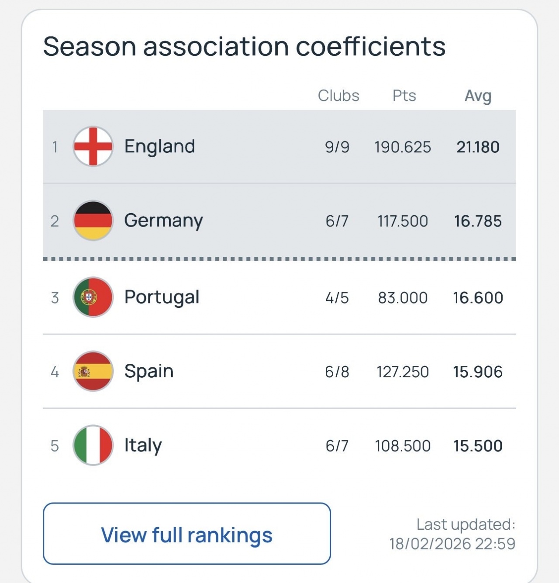Select the England row in the rankings
The width and height of the screenshot is (559, 583).
279,146
